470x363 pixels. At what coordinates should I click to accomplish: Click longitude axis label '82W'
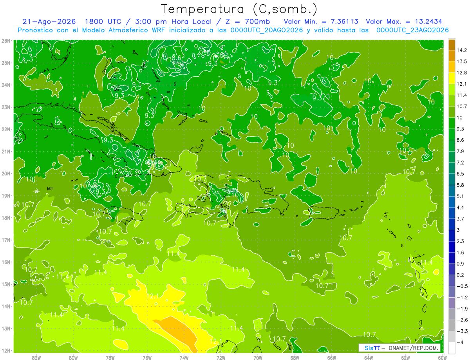pyautogui.click(x=36, y=358)
